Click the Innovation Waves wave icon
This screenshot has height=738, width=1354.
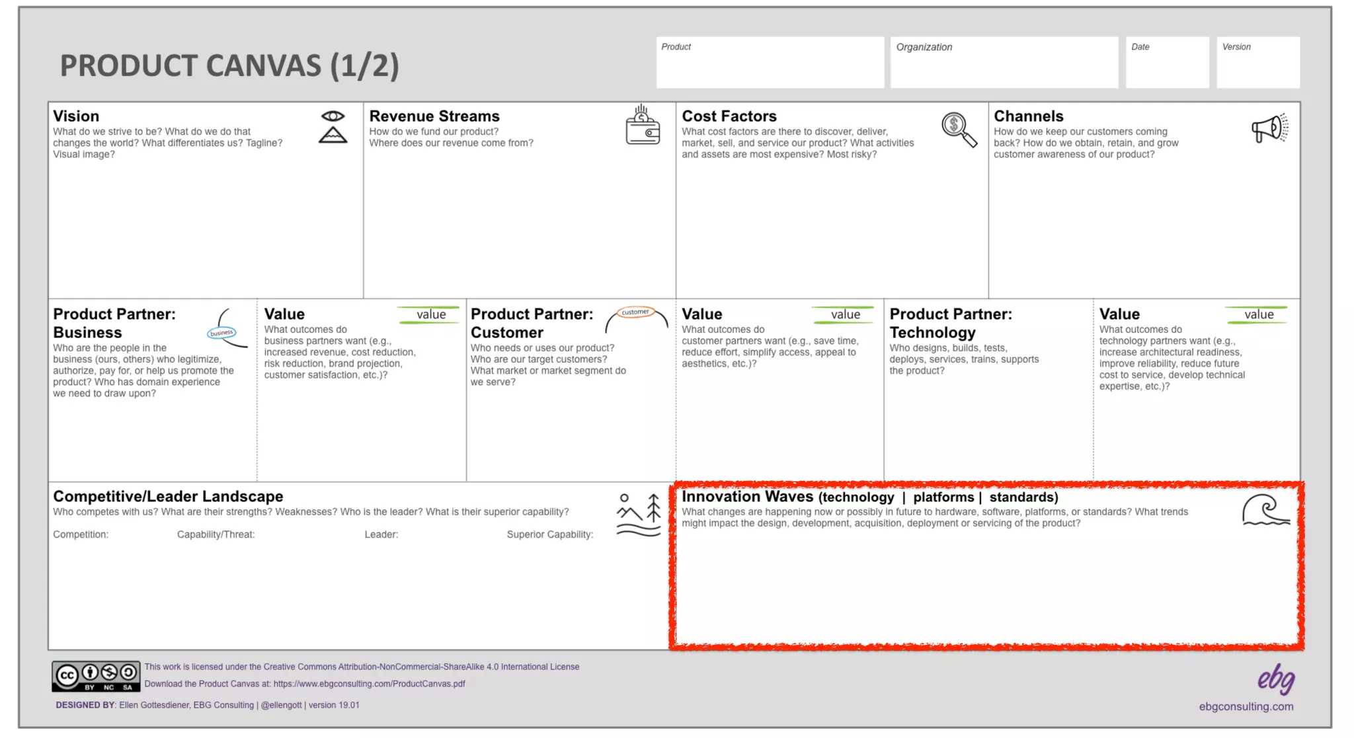[1265, 510]
